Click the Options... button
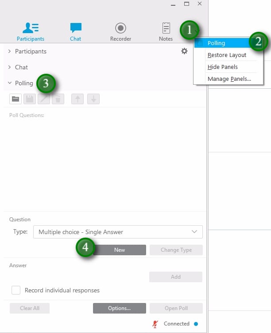The width and height of the screenshot is (271, 333). pos(119,308)
